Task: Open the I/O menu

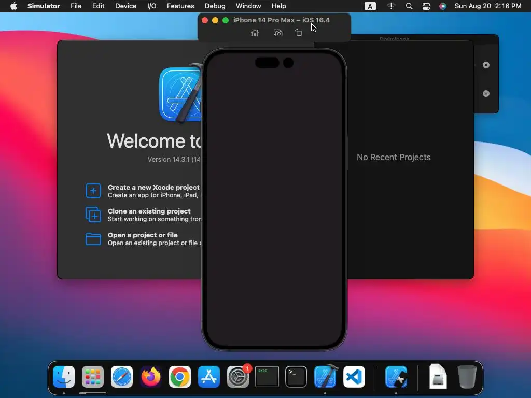Action: click(x=152, y=6)
